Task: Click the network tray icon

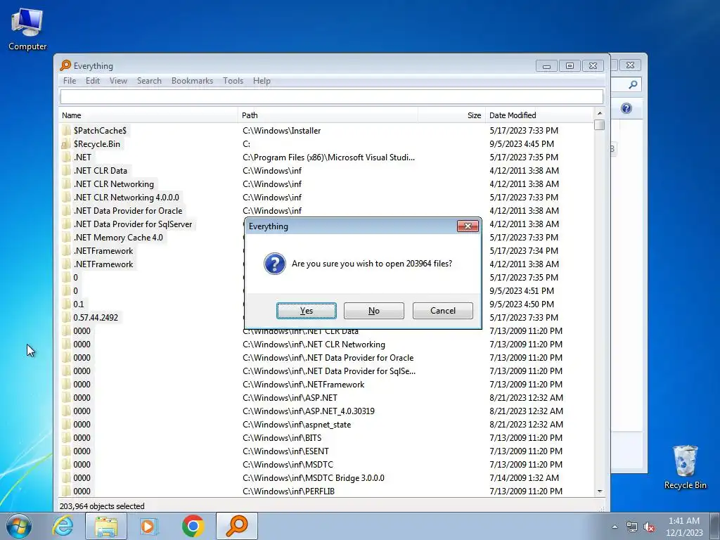Action: (632, 527)
